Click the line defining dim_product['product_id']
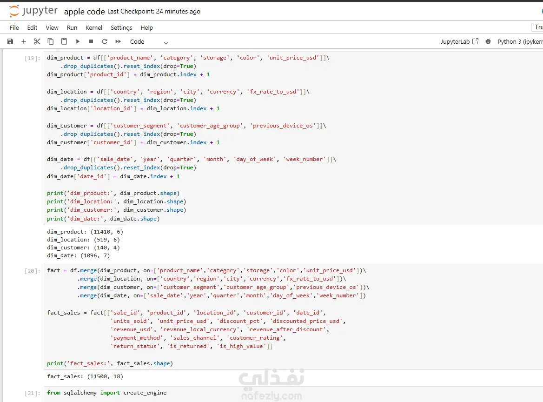This screenshot has height=402, width=543. pyautogui.click(x=128, y=74)
